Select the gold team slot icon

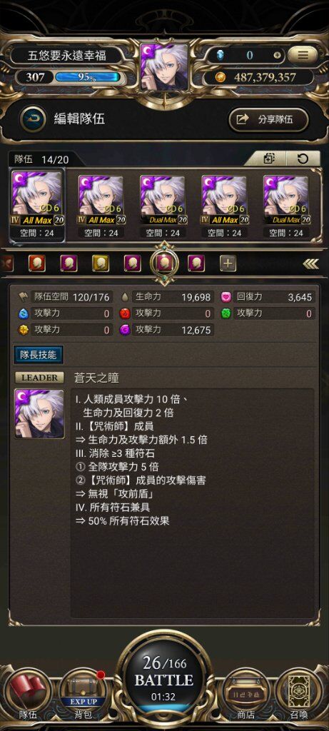click(x=100, y=263)
